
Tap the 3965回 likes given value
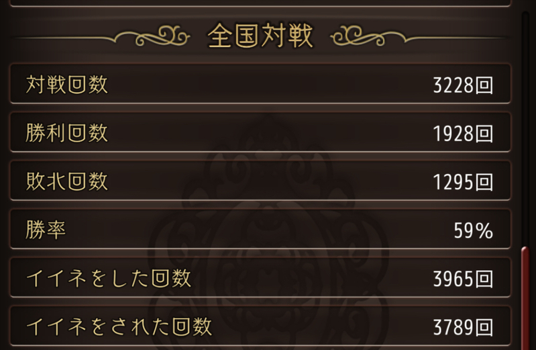coord(463,279)
